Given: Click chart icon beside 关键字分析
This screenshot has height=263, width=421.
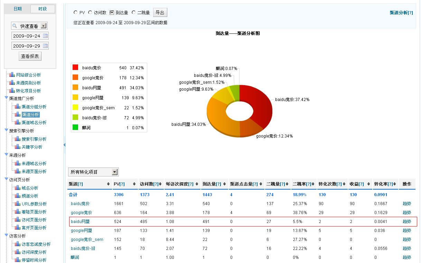Looking at the screenshot, I should [18, 147].
